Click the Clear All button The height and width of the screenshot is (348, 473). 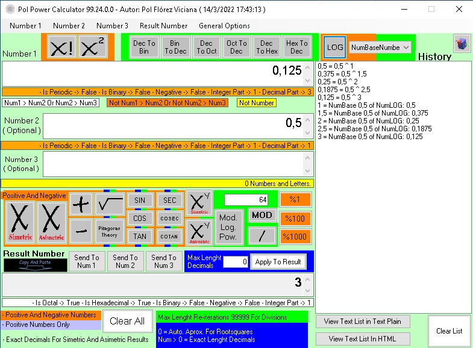tap(127, 321)
